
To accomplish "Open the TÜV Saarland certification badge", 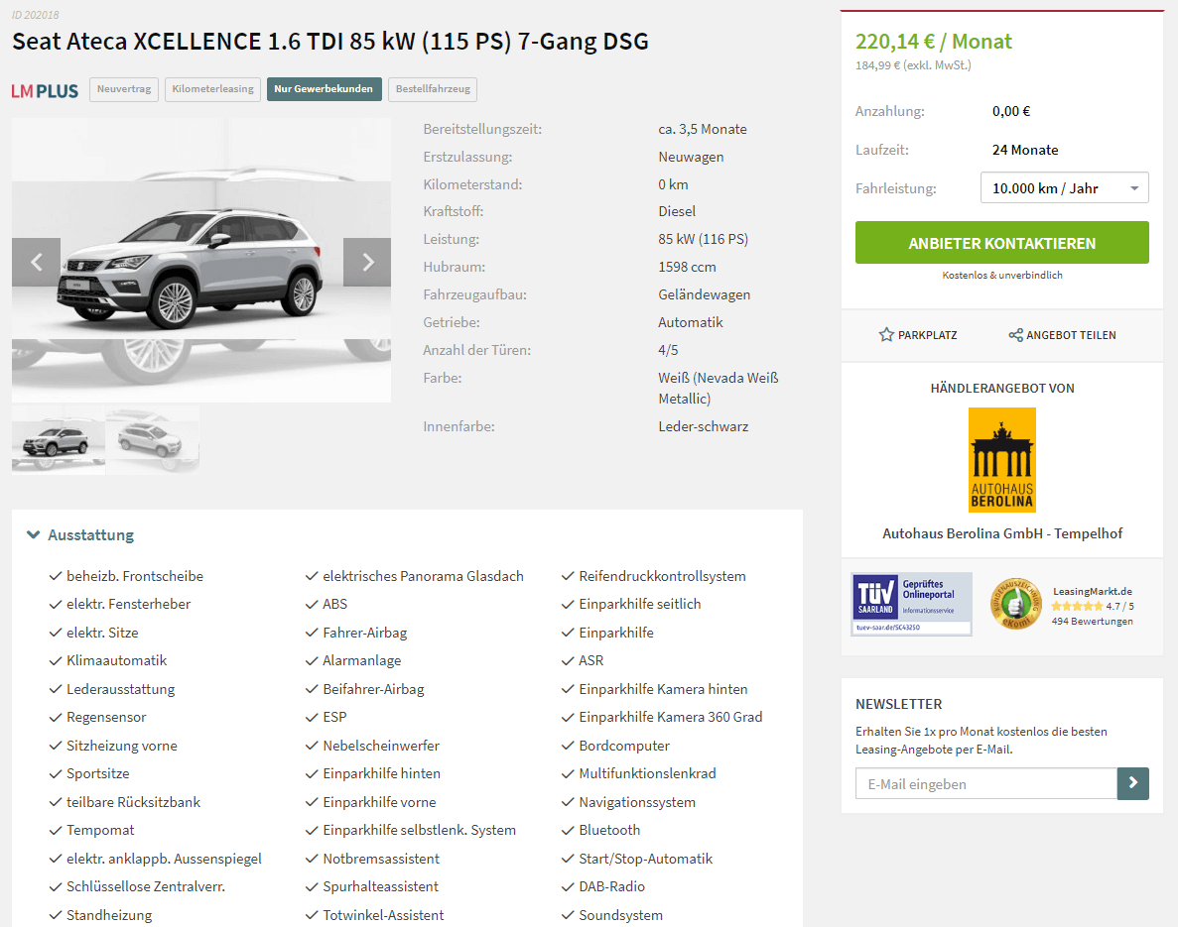I will click(911, 604).
